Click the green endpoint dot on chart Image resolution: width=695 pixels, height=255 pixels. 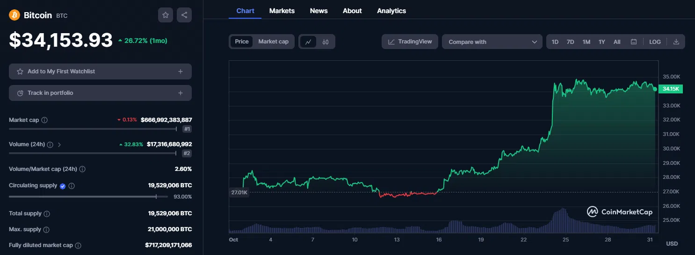[655, 89]
